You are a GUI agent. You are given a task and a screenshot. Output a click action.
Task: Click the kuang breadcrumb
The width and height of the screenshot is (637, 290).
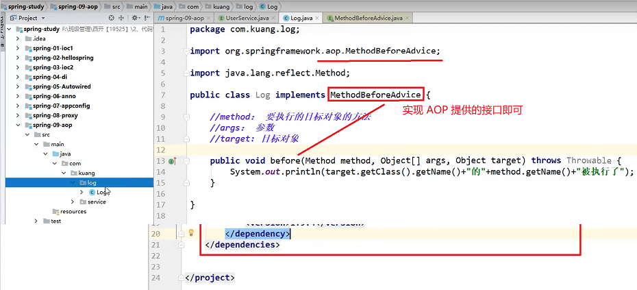[x=218, y=6]
